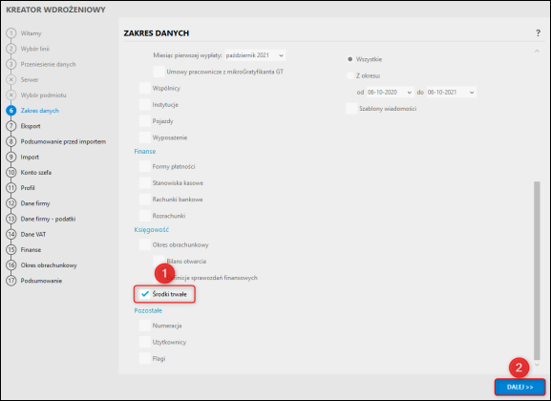The image size is (551, 401).
Task: Click the X circle icon beside Serwer
Action: (11, 80)
